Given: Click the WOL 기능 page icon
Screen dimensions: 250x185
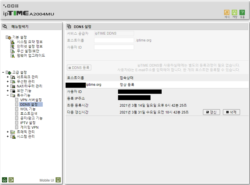Looking at the screenshot, I should pos(17,109).
